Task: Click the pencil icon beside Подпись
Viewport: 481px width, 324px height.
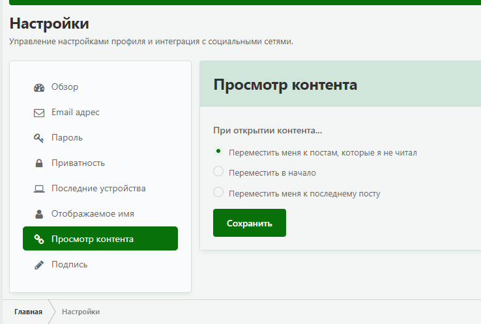Action: coord(39,265)
